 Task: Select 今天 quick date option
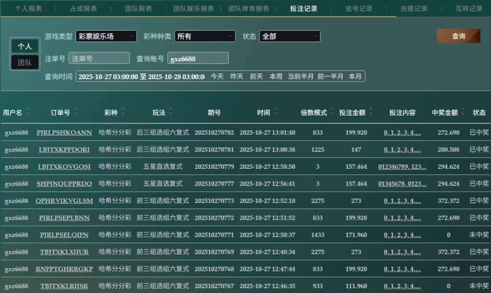tap(217, 76)
